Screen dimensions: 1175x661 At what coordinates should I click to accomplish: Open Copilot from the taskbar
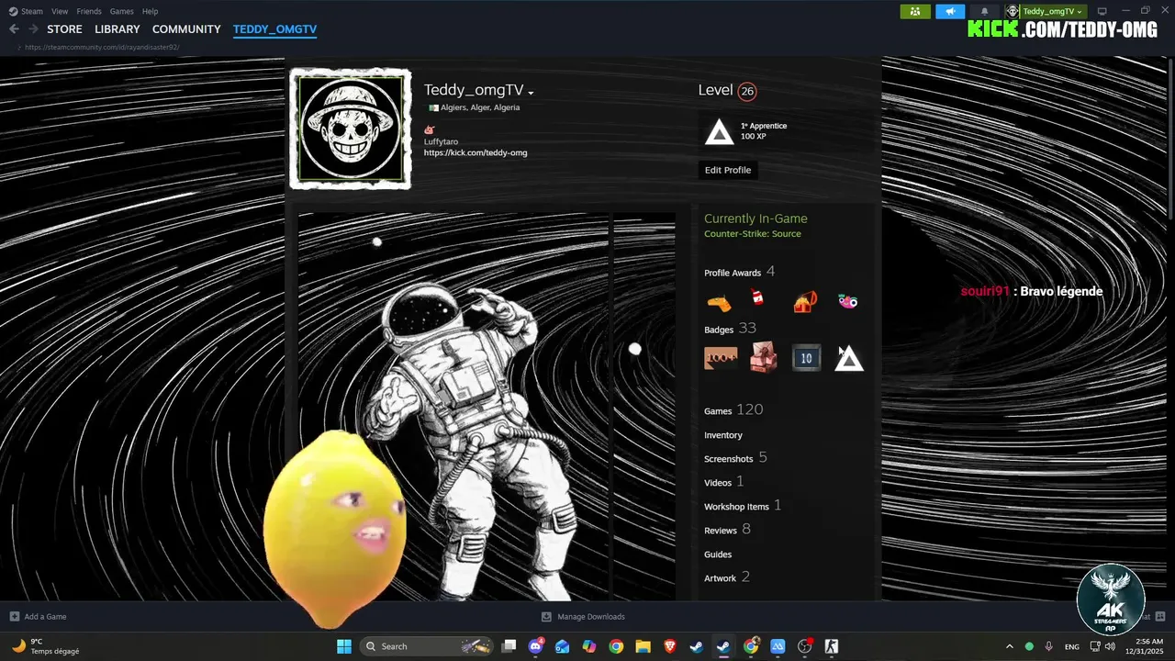(588, 646)
